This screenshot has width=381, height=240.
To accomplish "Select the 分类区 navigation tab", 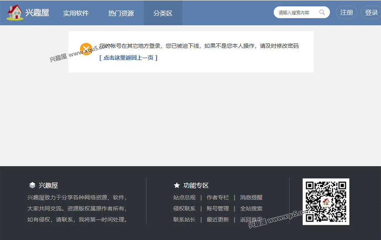I will click(x=163, y=13).
